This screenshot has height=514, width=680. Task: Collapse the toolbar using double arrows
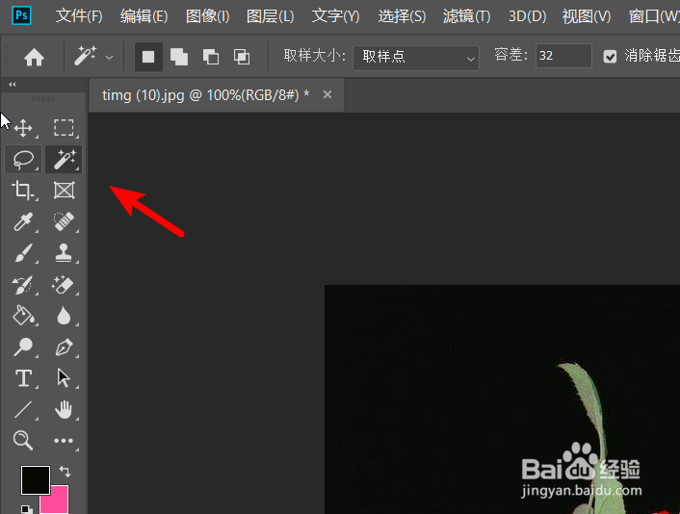coord(12,85)
